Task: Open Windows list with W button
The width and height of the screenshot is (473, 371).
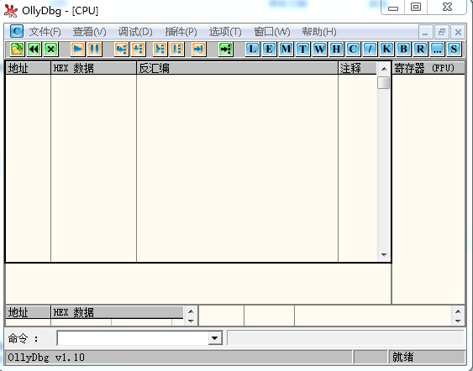Action: pos(320,50)
